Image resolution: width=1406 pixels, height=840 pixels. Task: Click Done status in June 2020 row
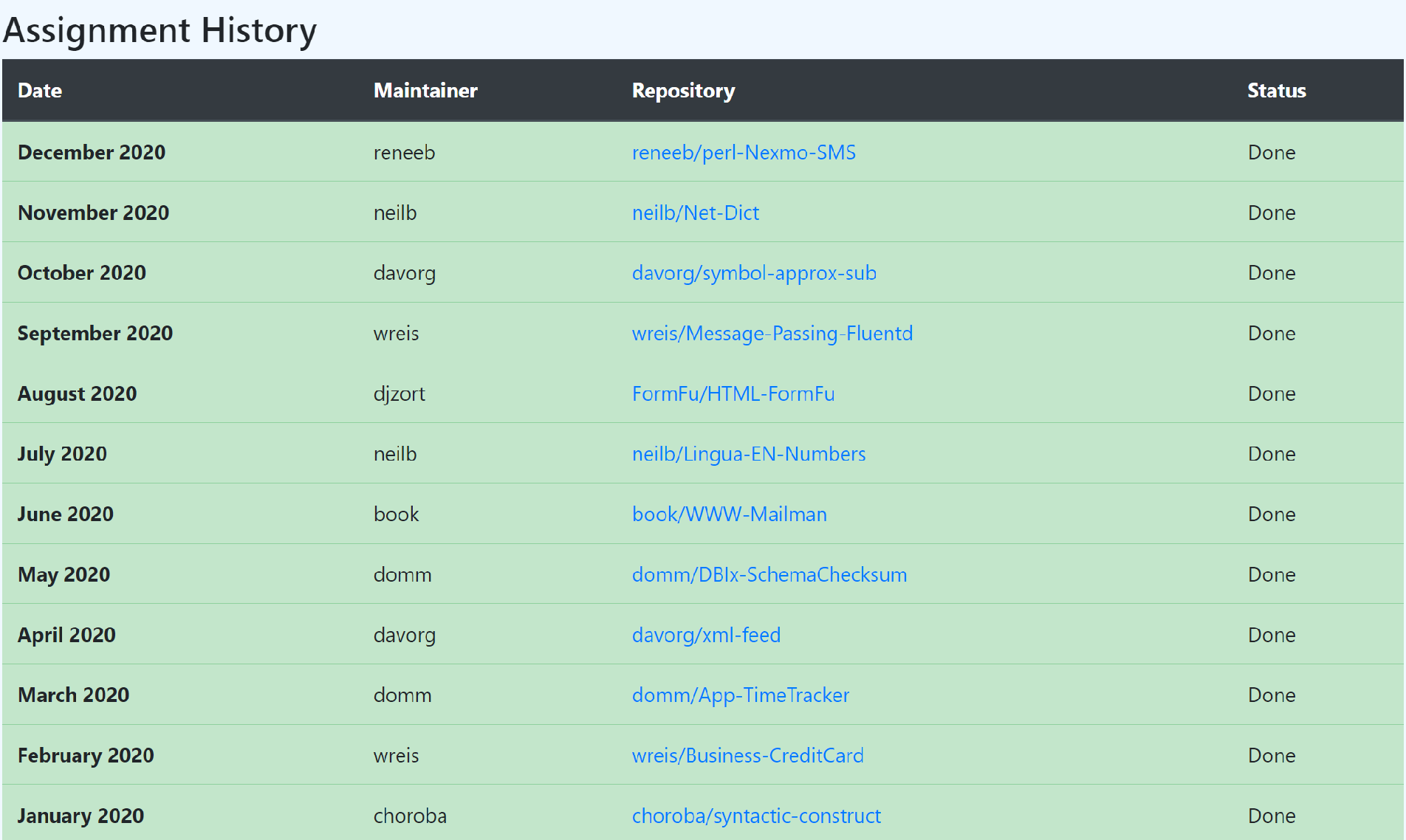click(1272, 514)
